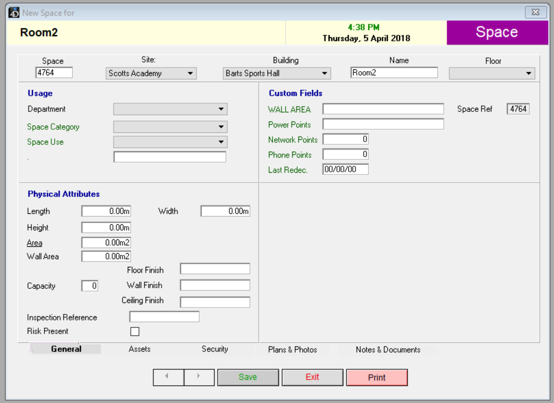This screenshot has height=403, width=554.
Task: Click the Floor Finish field
Action: pyautogui.click(x=215, y=269)
